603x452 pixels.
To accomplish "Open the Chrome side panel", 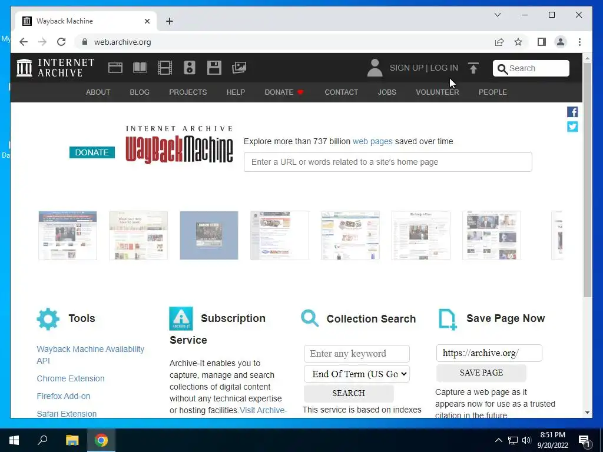I will (542, 42).
